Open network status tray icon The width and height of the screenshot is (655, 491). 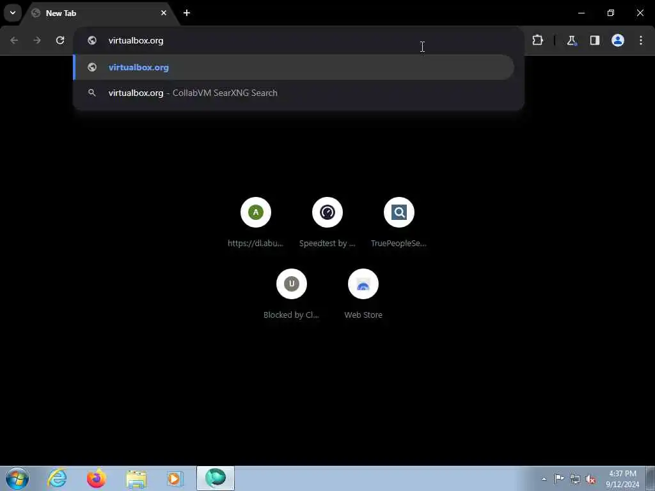(x=575, y=479)
